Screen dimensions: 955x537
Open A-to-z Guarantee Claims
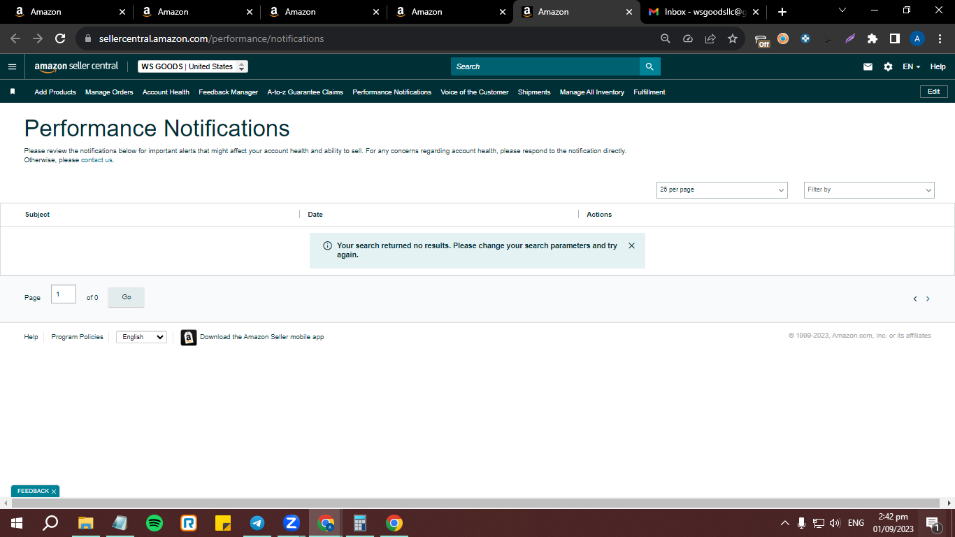pyautogui.click(x=305, y=92)
